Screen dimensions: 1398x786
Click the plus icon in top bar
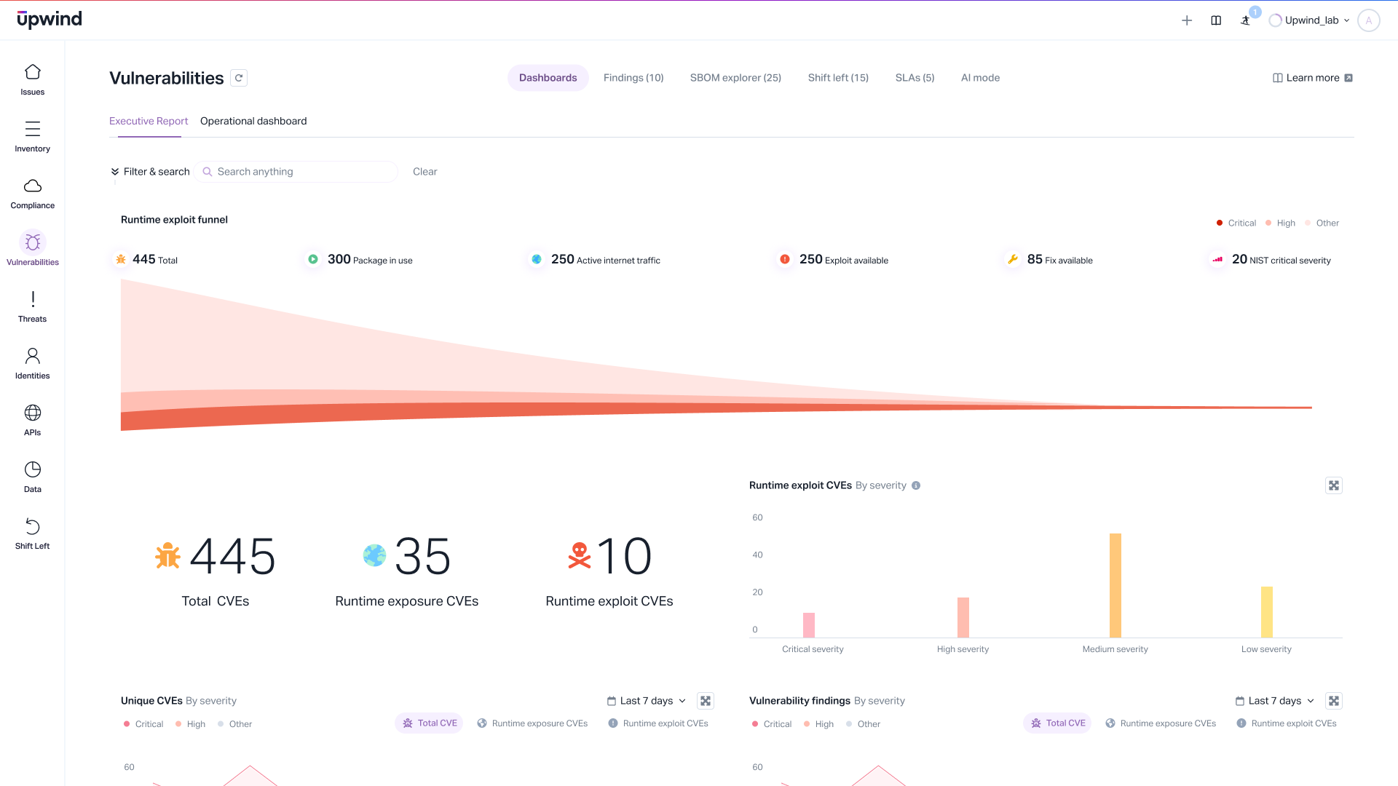[x=1186, y=20]
